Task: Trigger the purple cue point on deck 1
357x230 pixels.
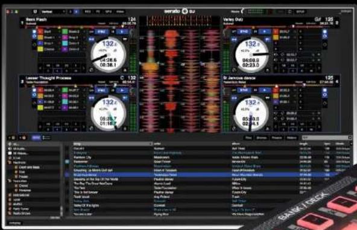Action: [65, 49]
